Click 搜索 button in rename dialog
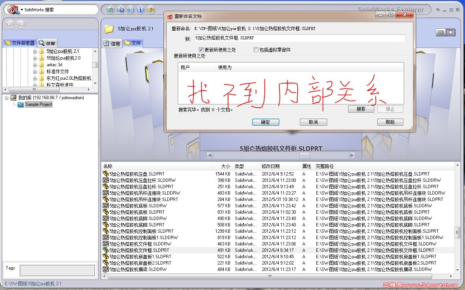The height and width of the screenshot is (290, 465). coord(361,109)
